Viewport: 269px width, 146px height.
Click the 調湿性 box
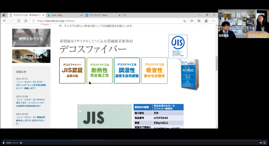point(127,70)
